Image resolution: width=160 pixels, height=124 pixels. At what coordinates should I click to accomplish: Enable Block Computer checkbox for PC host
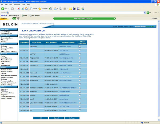click(80, 110)
